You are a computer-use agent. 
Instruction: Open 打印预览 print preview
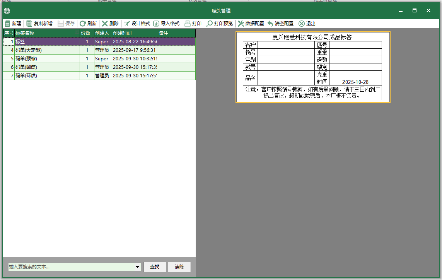point(210,24)
